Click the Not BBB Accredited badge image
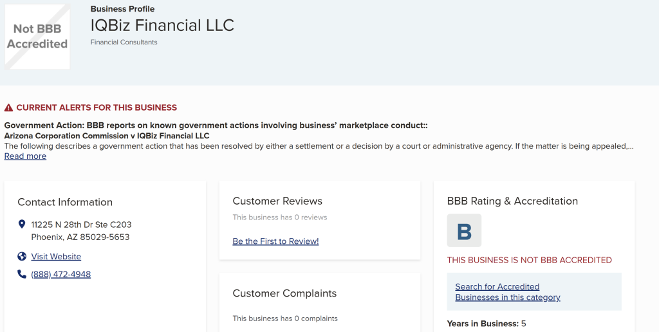This screenshot has width=659, height=332. click(37, 37)
